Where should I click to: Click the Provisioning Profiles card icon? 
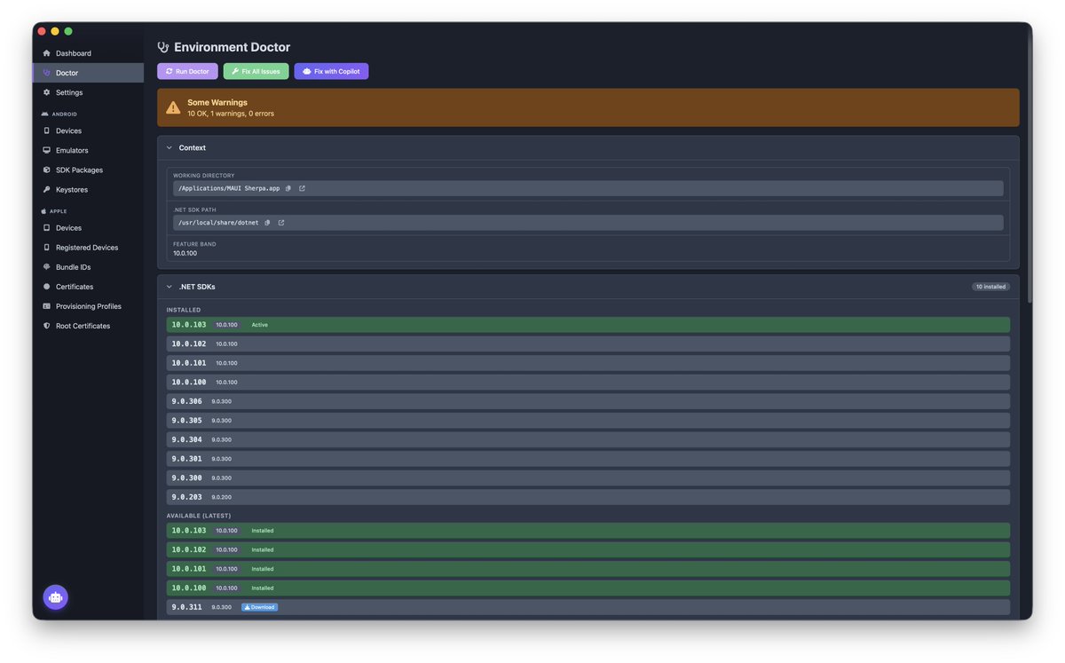[x=47, y=306]
